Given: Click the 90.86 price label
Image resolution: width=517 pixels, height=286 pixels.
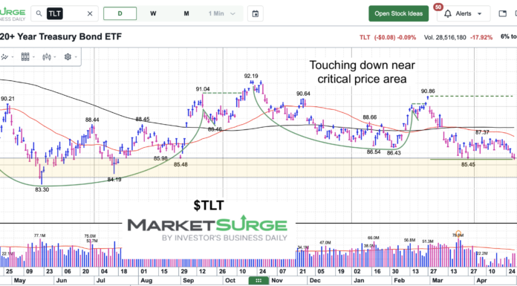Looking at the screenshot, I should (428, 91).
